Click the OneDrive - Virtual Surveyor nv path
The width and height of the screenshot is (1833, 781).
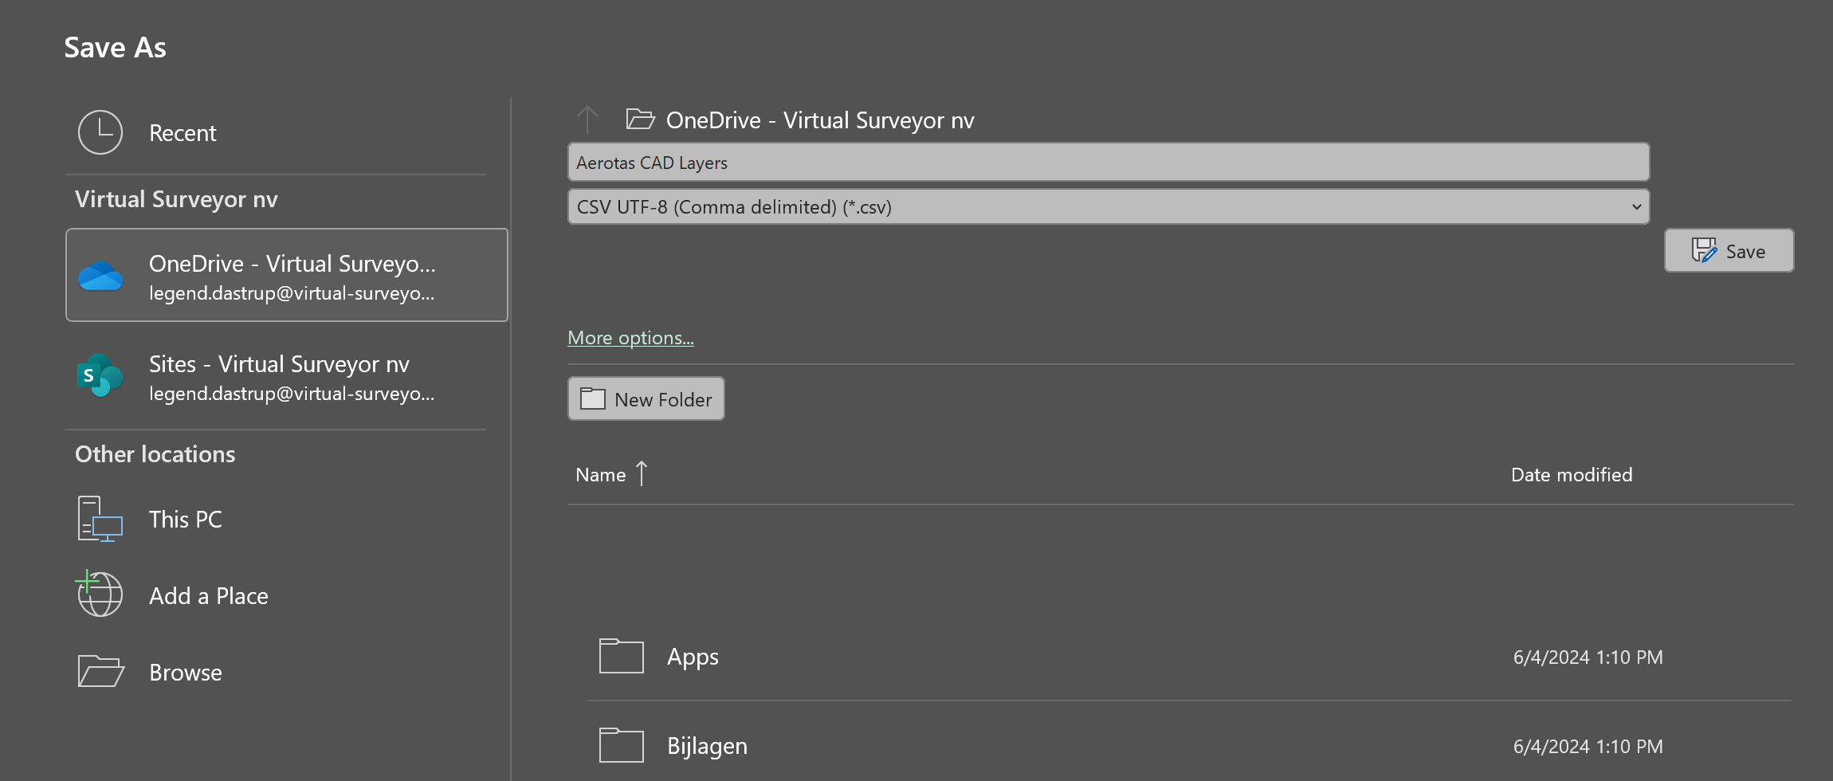click(820, 120)
